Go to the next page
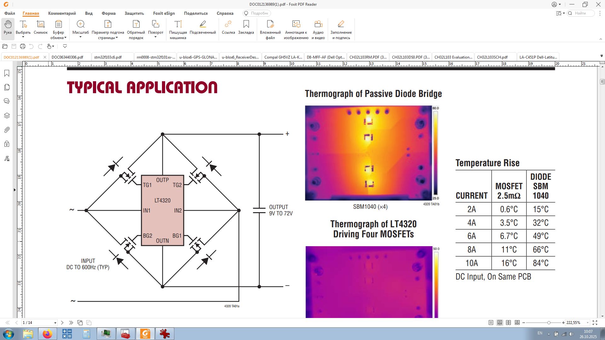Screen dimensions: 605x340 (62, 323)
